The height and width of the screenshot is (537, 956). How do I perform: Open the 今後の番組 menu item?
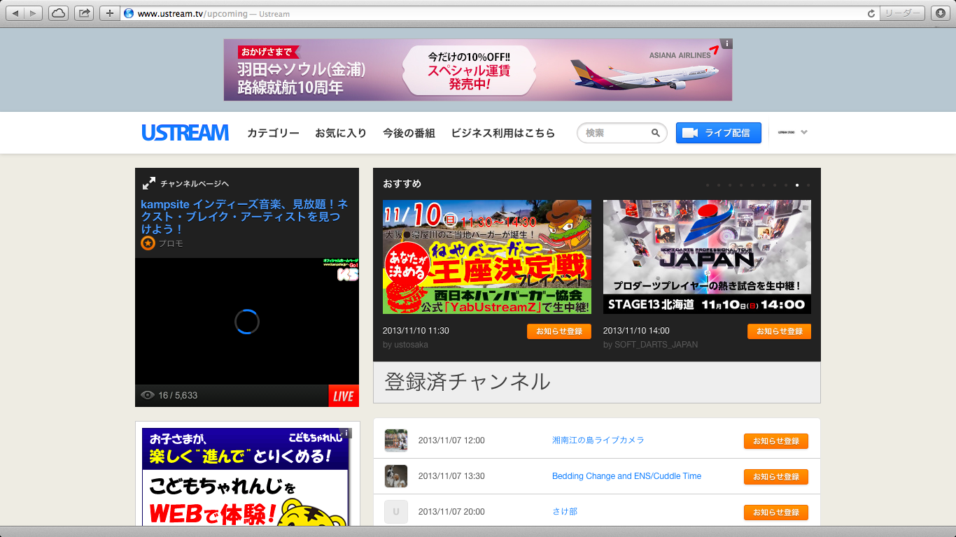[409, 133]
